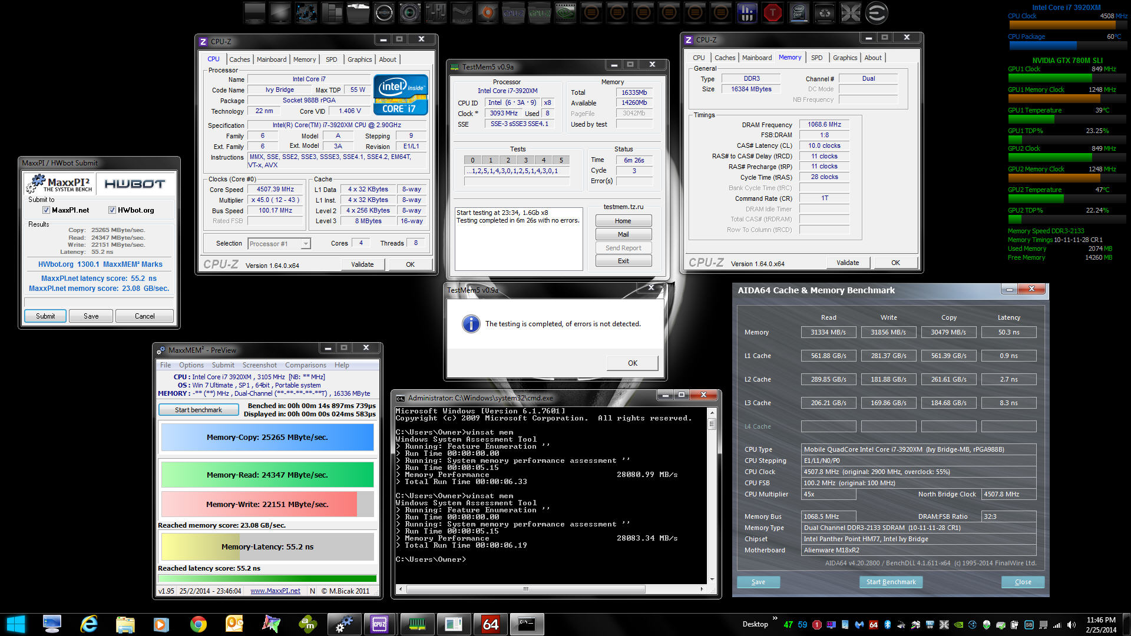Switch to the cmd.exe taskbar button
Viewport: 1131px width, 636px height.
click(x=527, y=624)
